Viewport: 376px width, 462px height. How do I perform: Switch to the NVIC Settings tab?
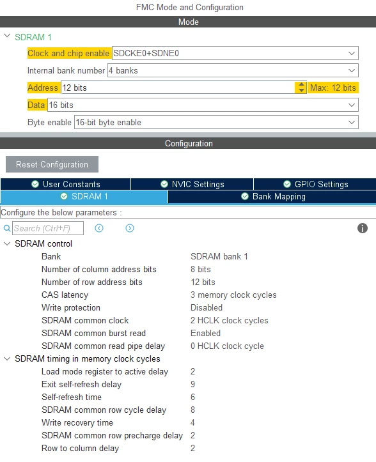pyautogui.click(x=192, y=184)
